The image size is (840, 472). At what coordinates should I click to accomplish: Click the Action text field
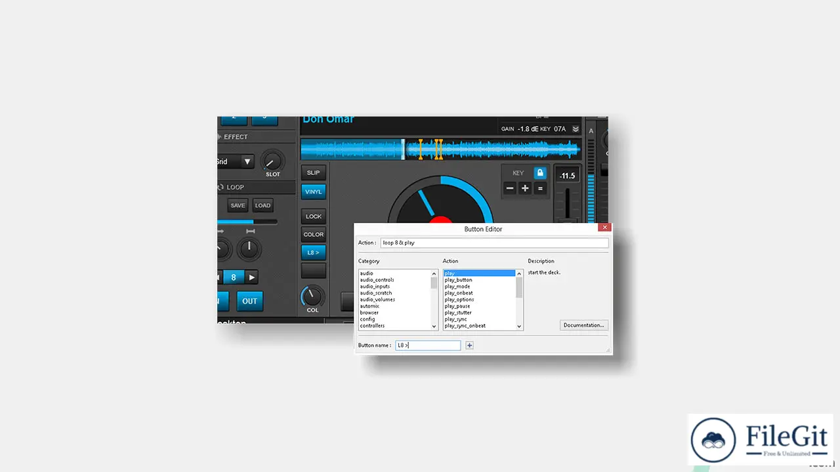494,243
